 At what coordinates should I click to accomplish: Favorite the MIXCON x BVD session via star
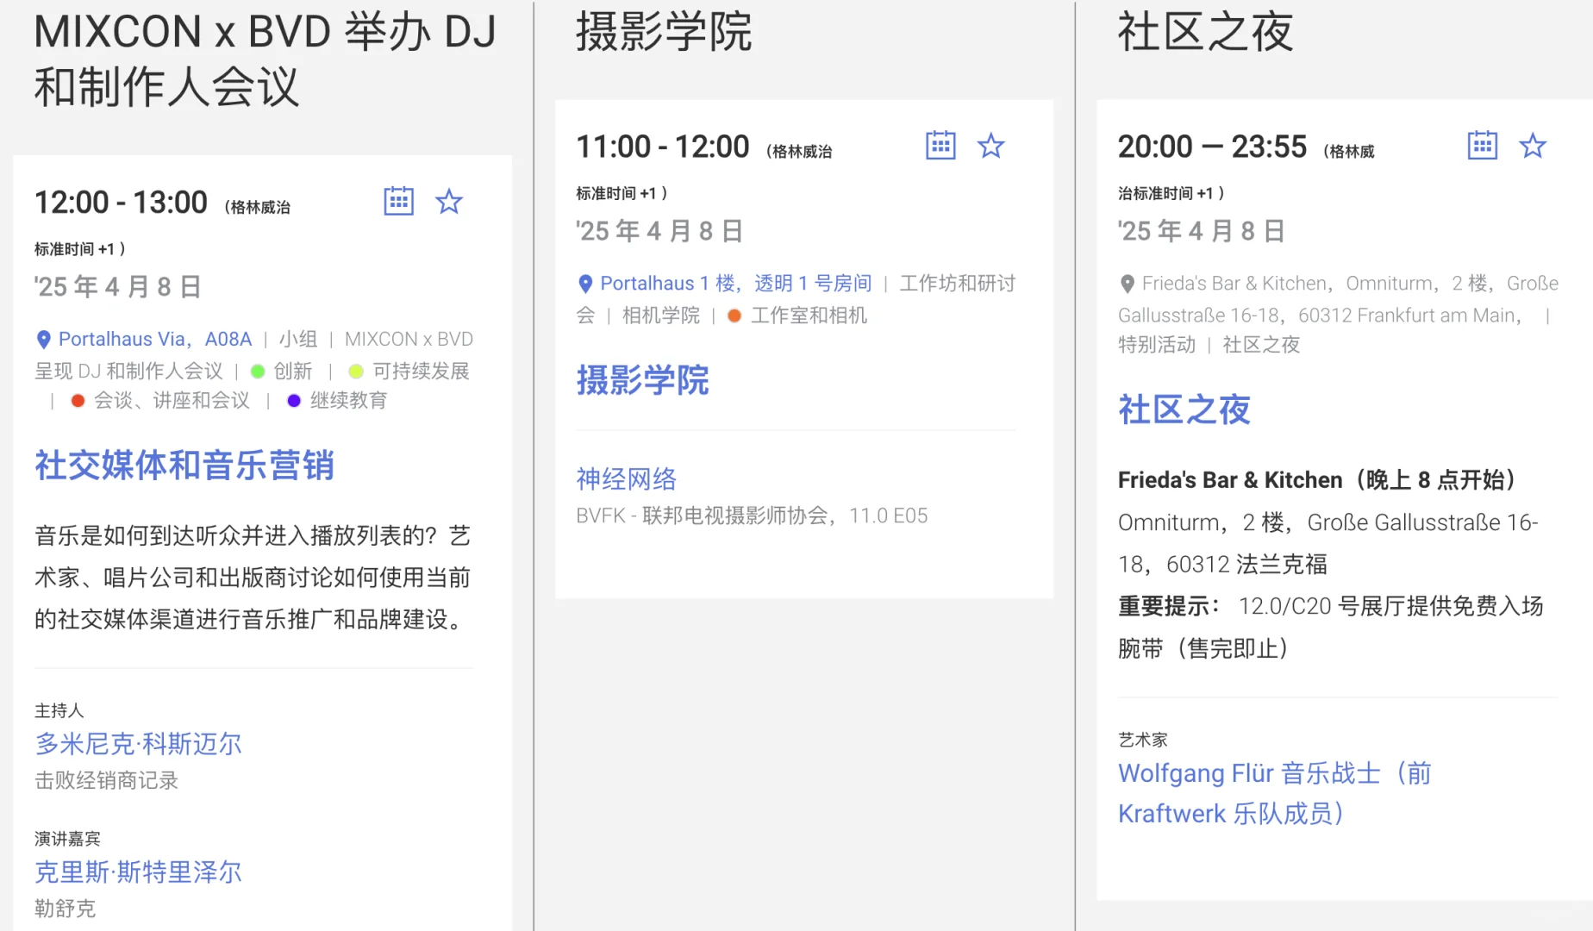[x=449, y=201]
